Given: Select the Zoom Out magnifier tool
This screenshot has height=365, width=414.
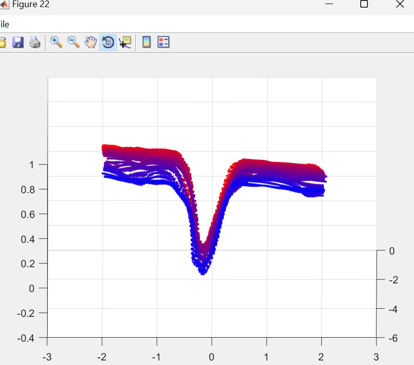Looking at the screenshot, I should click(x=73, y=43).
